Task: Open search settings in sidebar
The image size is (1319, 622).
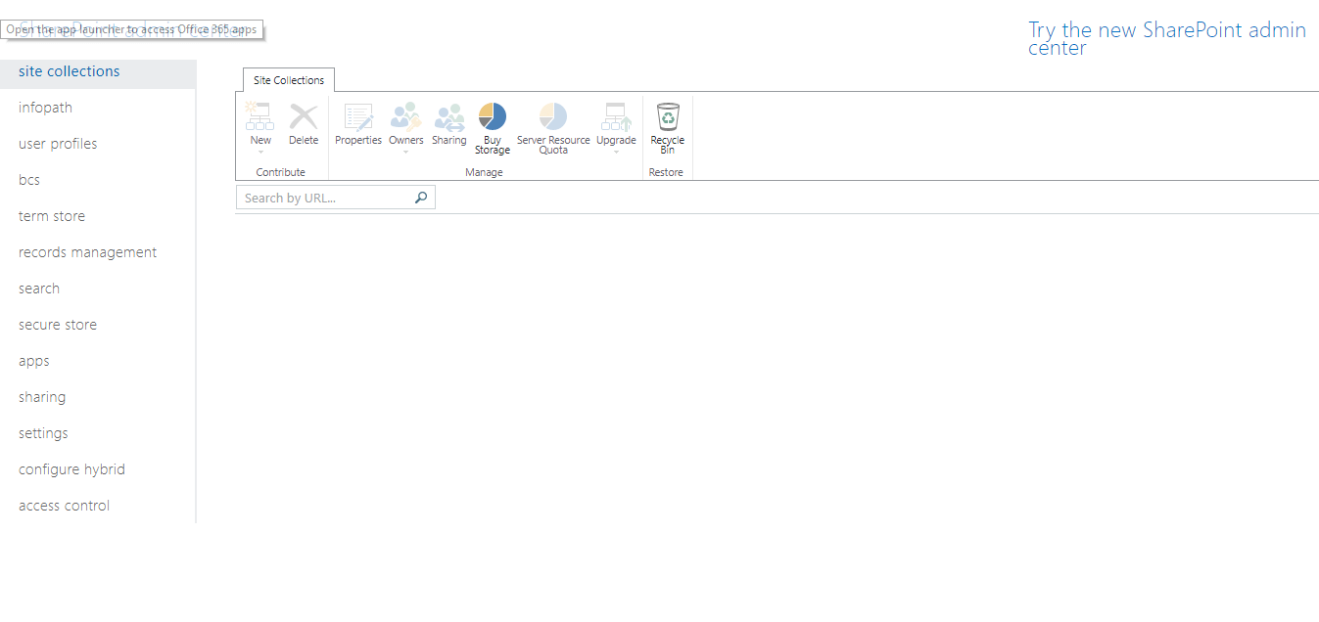Action: click(39, 289)
